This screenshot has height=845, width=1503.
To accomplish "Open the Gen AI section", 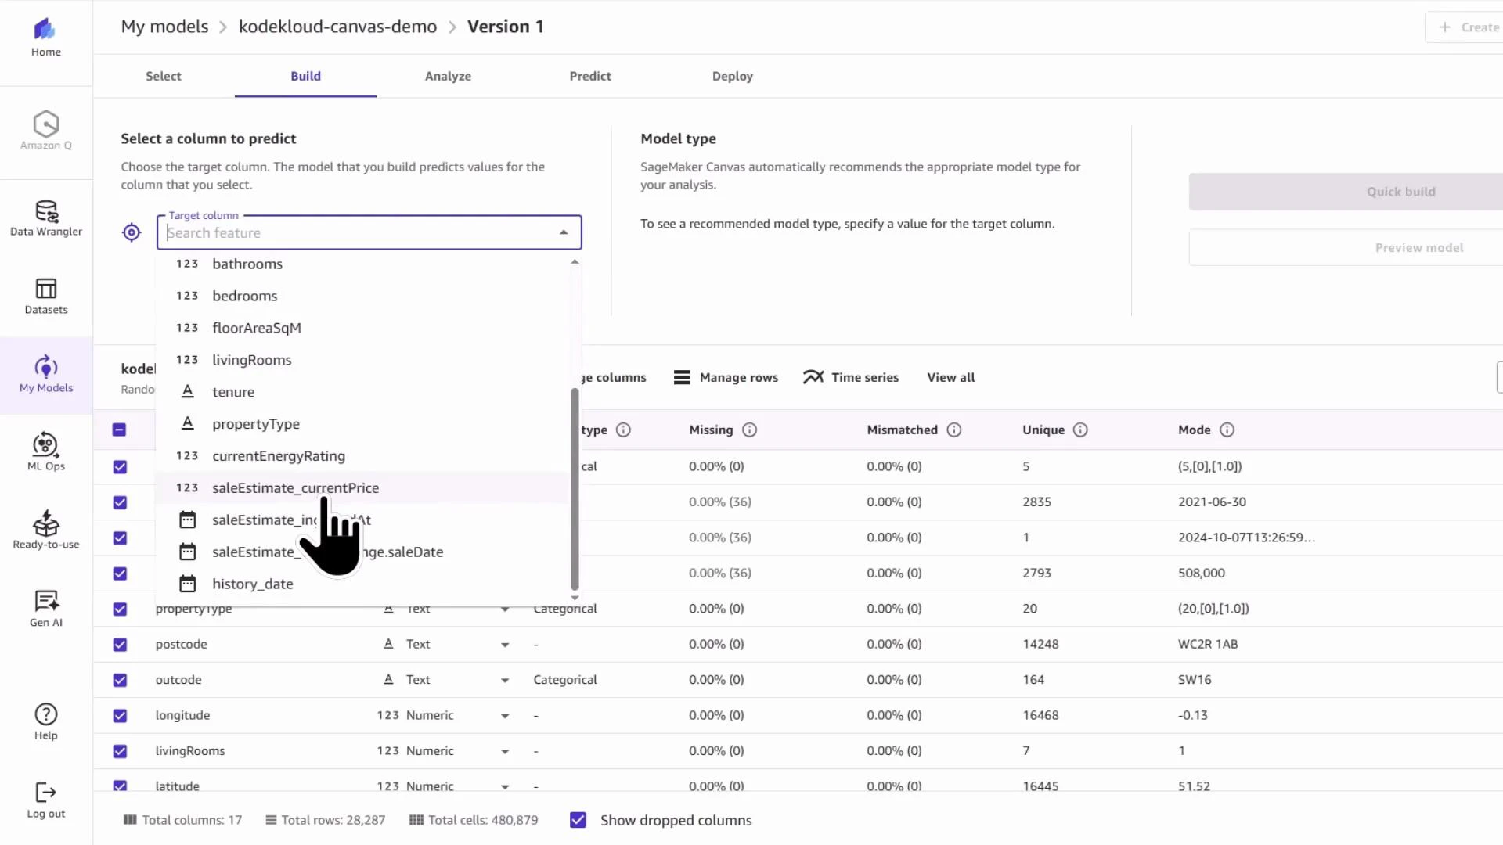I will [x=45, y=609].
